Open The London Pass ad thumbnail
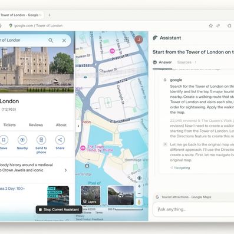The height and width of the screenshot is (234, 234). tap(58, 196)
